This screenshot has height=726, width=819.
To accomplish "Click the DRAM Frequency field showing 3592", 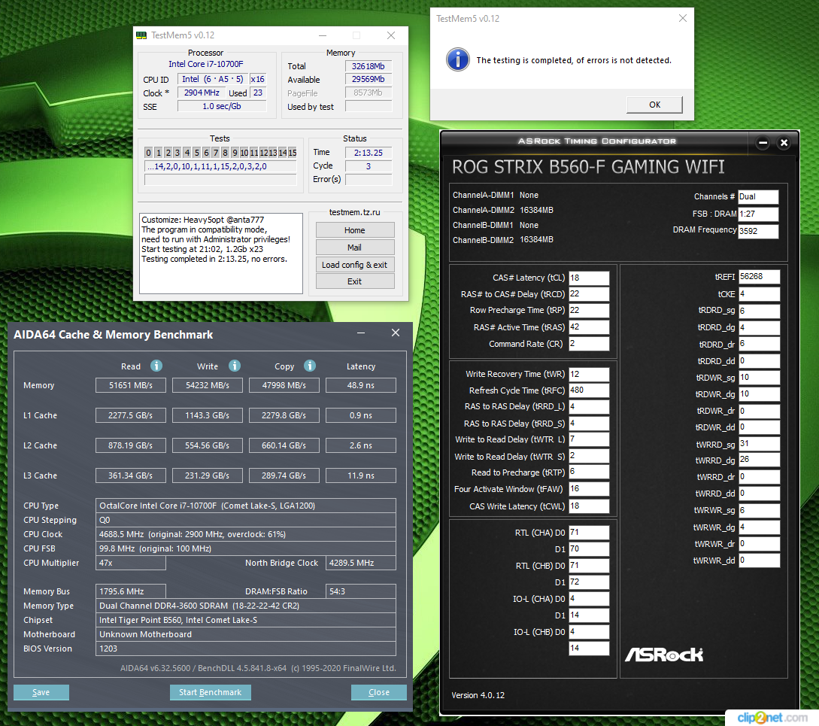I will click(758, 231).
